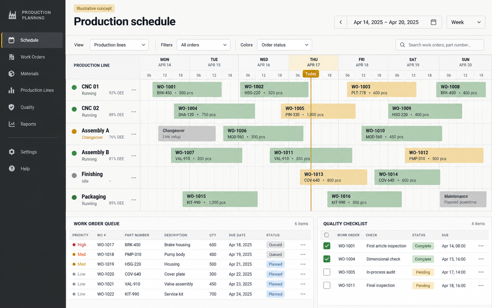This screenshot has height=308, width=492.
Task: Uncheck WO-1004 Dimensional check
Action: [327, 259]
